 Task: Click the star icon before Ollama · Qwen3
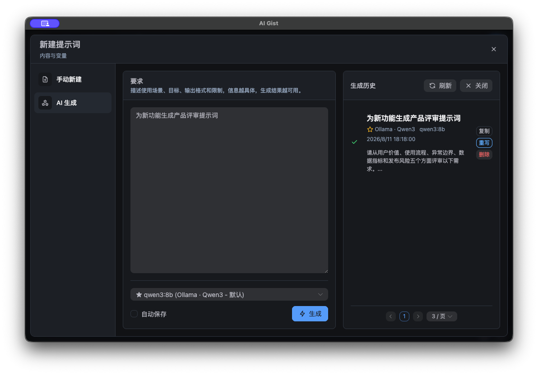370,129
